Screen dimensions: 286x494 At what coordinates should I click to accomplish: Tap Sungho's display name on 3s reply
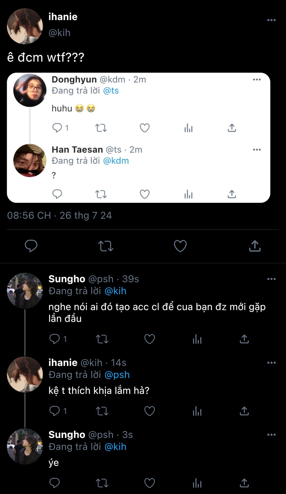coord(67,435)
